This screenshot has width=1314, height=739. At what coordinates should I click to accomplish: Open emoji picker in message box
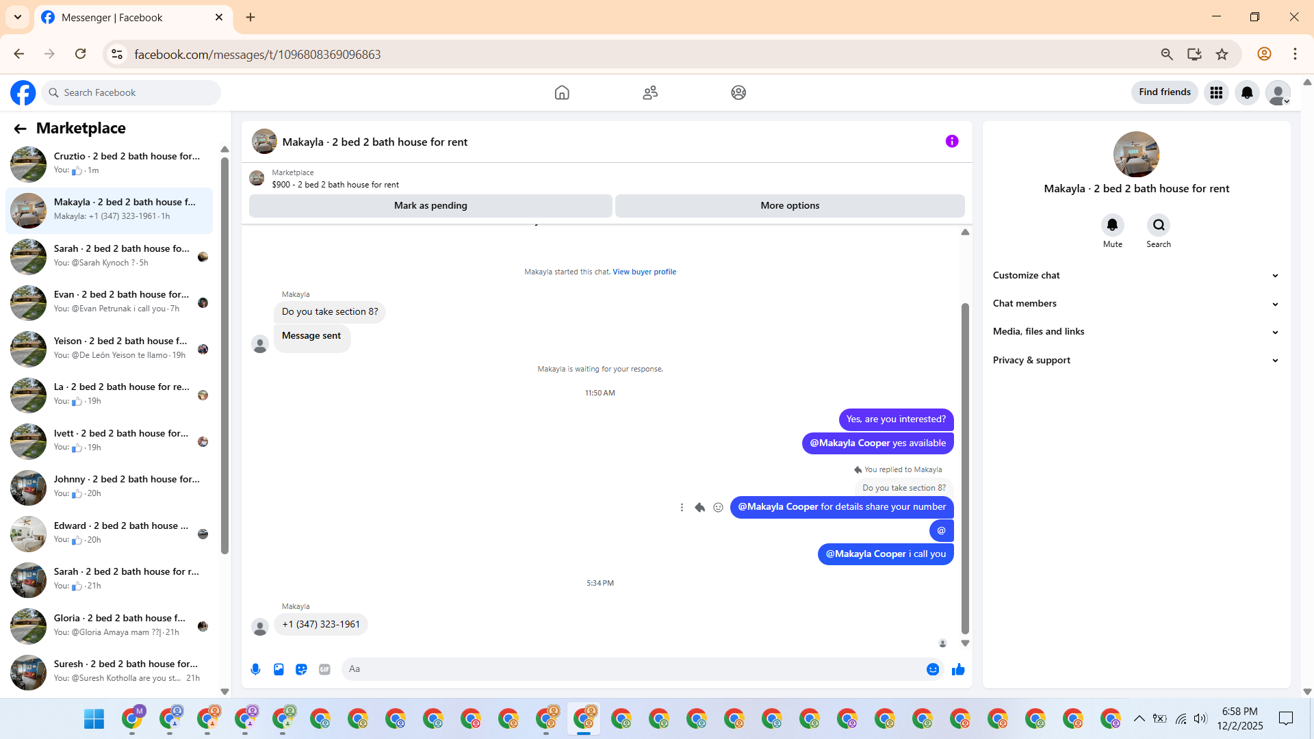point(932,669)
